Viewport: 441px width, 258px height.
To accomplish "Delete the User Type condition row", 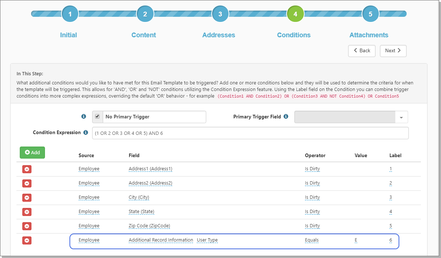I will coord(27,240).
